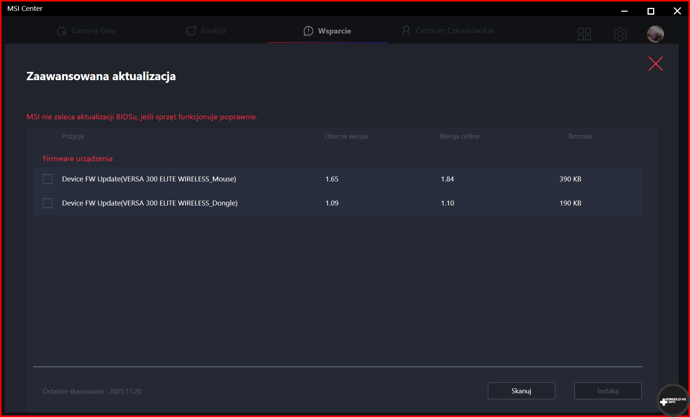The width and height of the screenshot is (690, 417).
Task: Check the VERSA 300 Dongle firmware checkbox
Action: (48, 203)
